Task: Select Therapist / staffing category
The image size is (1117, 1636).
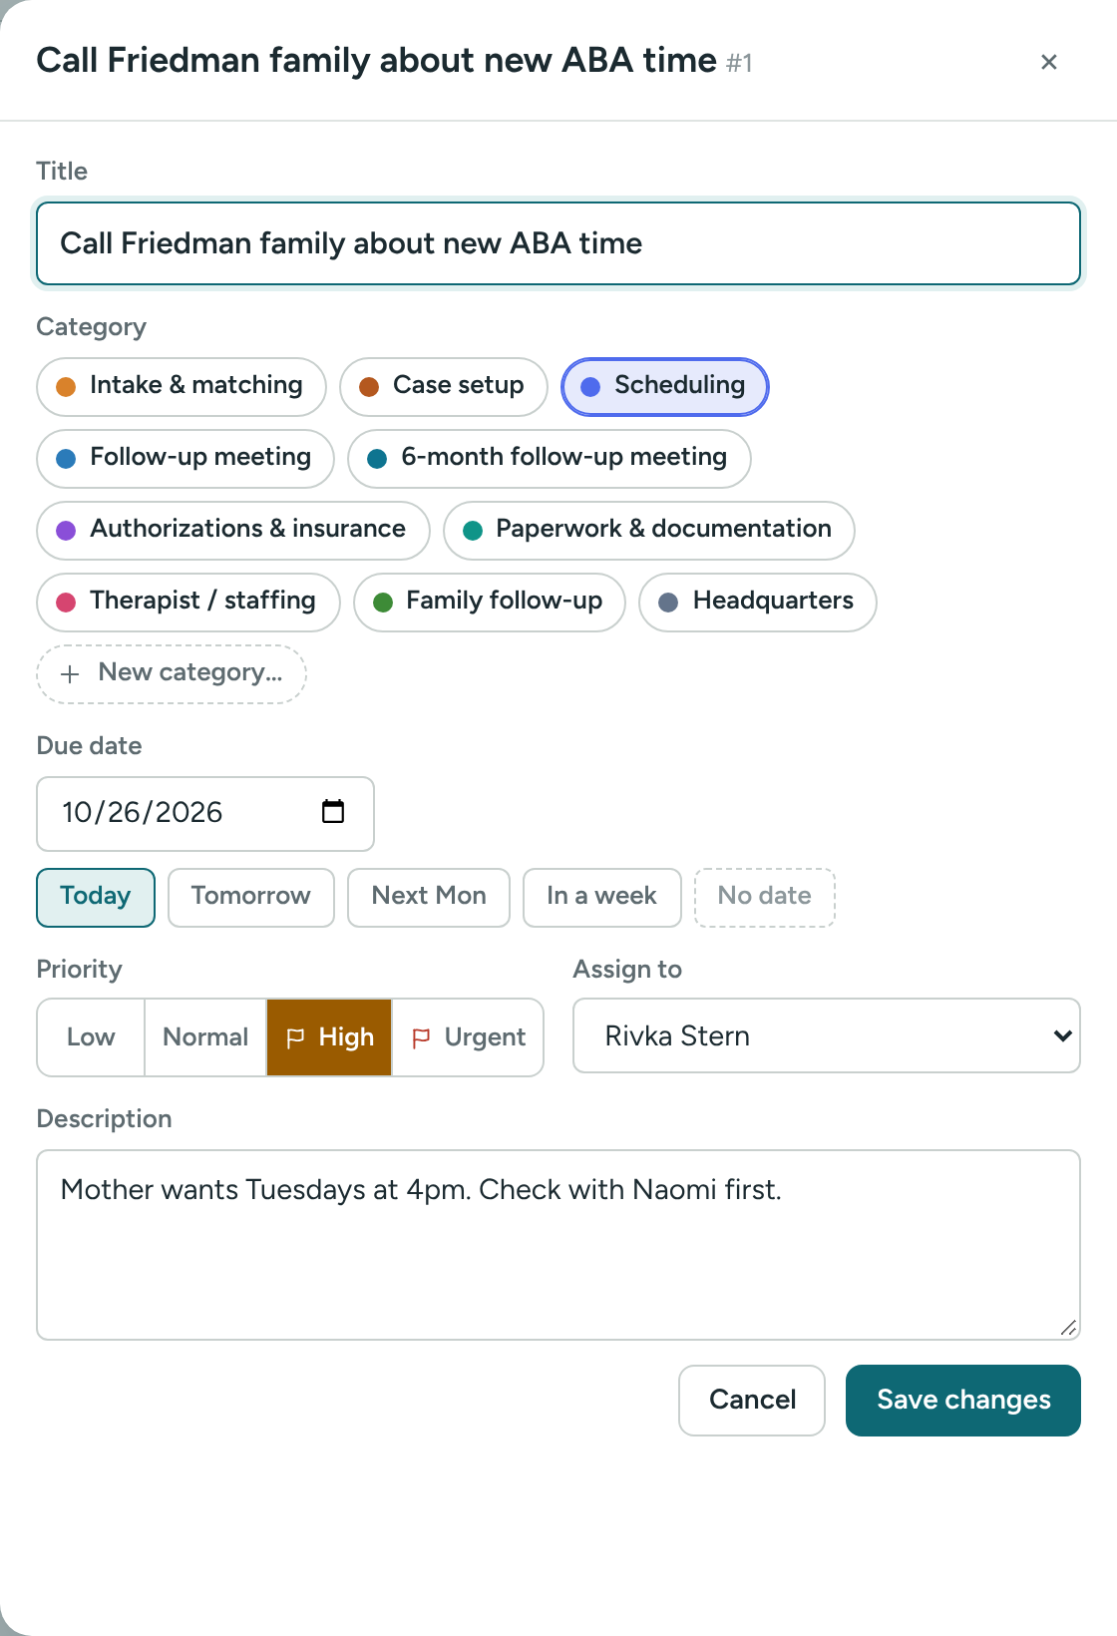Action: point(188,602)
